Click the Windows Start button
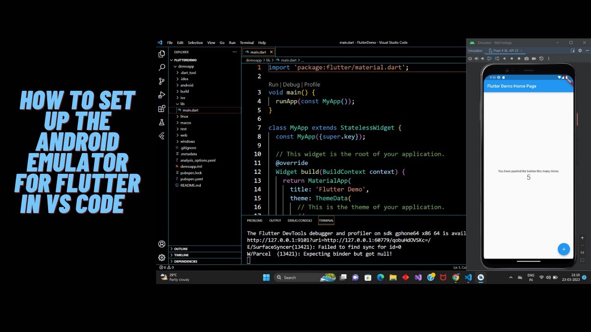Viewport: 591px width, 332px height. click(266, 278)
